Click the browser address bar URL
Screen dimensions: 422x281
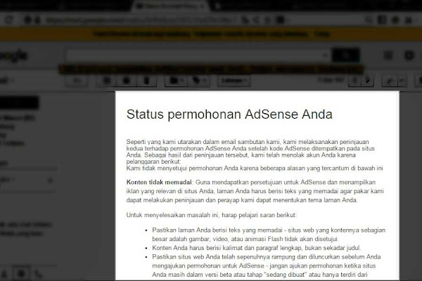pyautogui.click(x=140, y=20)
